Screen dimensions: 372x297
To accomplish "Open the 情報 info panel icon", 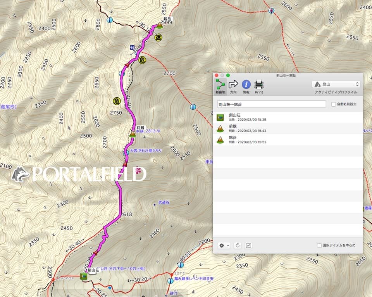I will [x=246, y=85].
